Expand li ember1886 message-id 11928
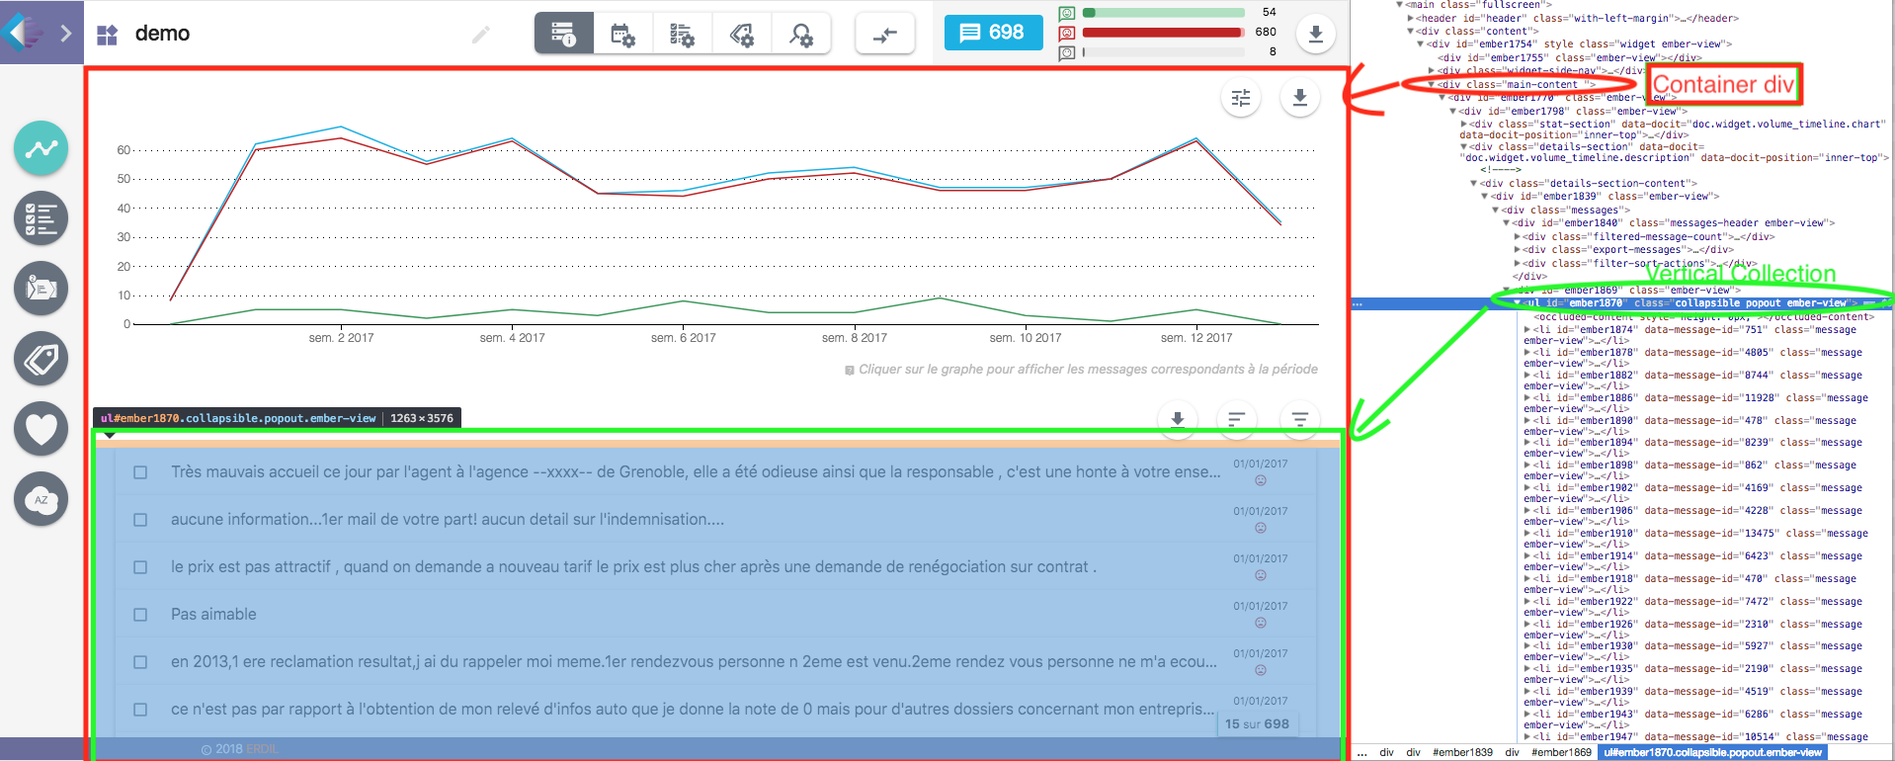 point(1527,398)
